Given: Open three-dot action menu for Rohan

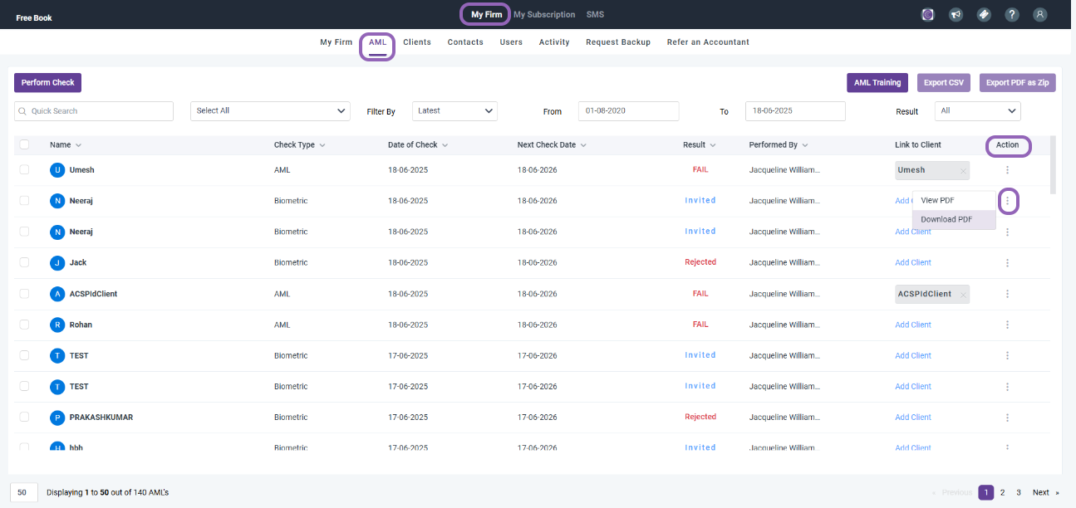Looking at the screenshot, I should [x=1007, y=325].
